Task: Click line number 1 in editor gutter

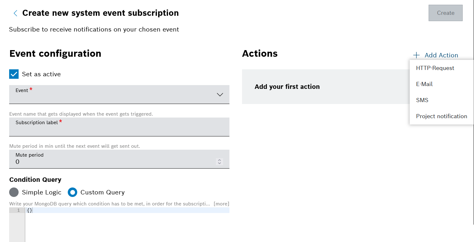Action: (18, 210)
